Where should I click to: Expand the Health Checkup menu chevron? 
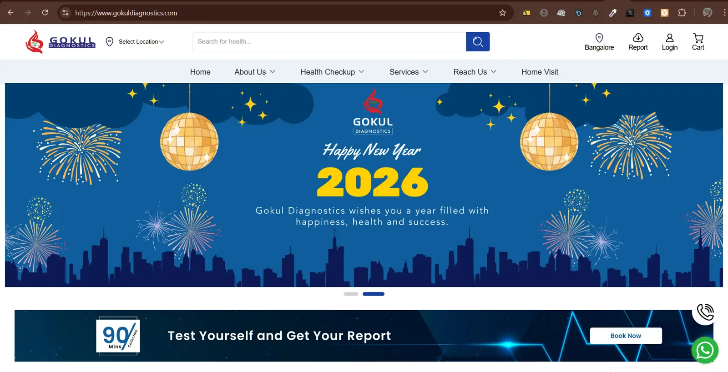pos(361,72)
